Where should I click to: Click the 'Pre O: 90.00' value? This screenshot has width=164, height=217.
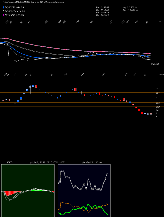tap(103, 7)
